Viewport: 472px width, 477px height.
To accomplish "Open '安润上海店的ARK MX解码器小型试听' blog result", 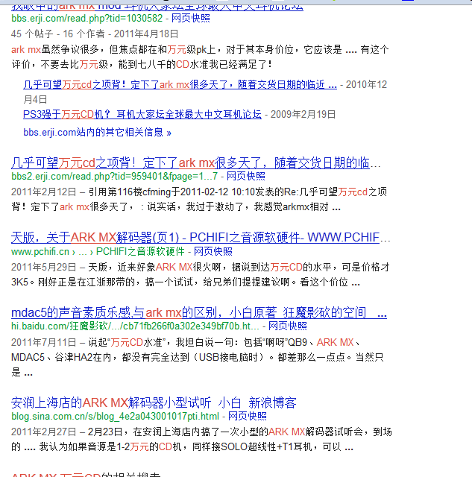I will click(154, 402).
